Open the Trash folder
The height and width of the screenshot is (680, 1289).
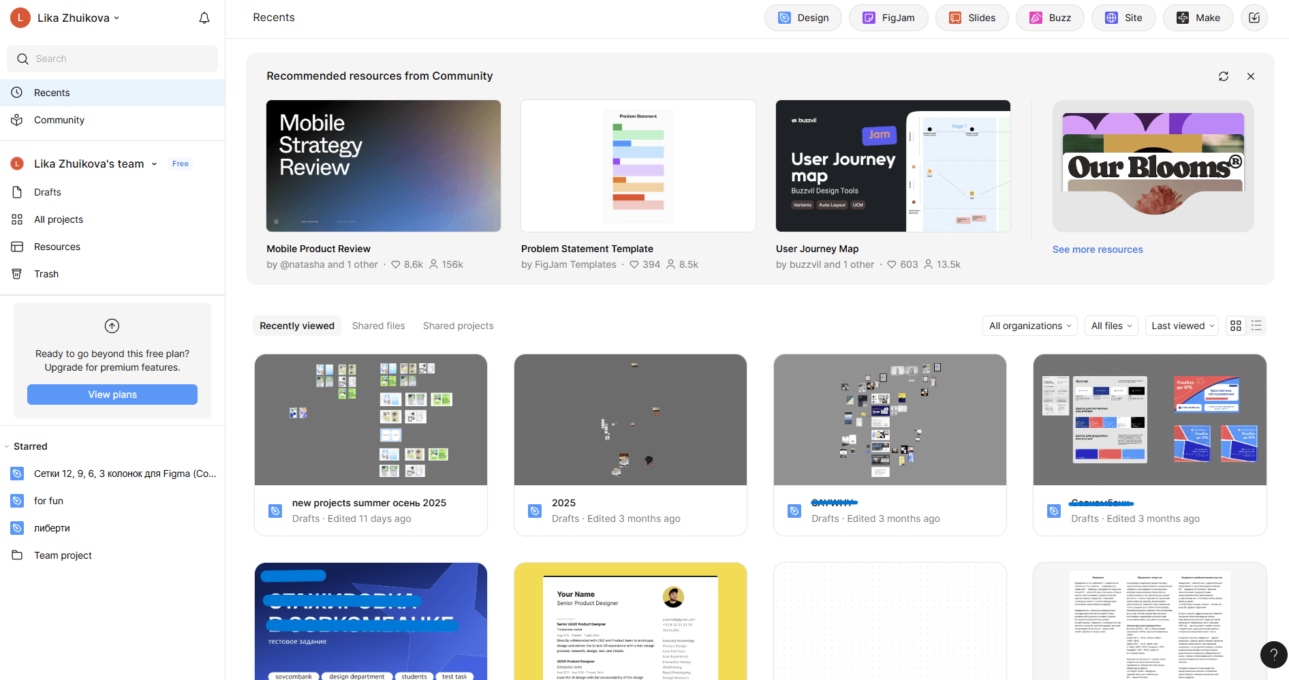[46, 274]
